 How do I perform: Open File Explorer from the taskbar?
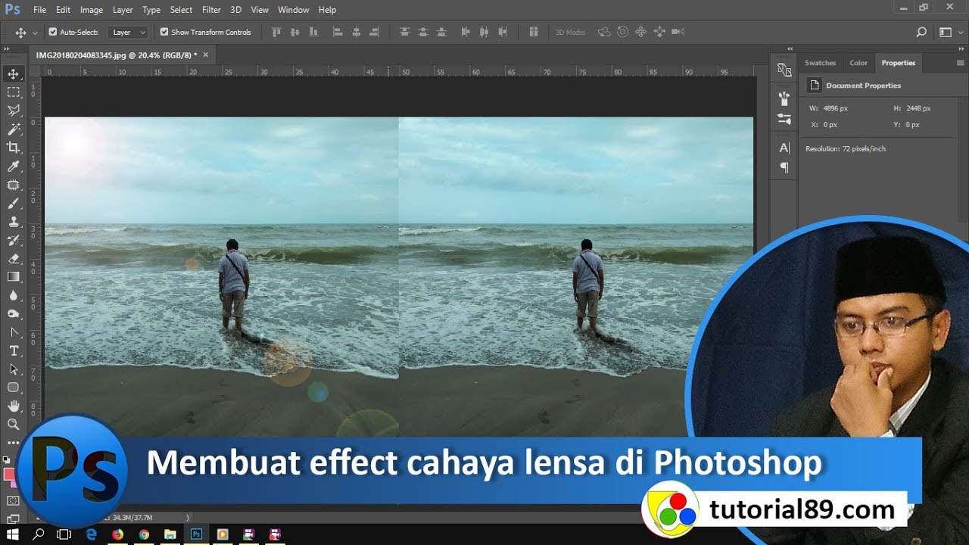coord(170,534)
